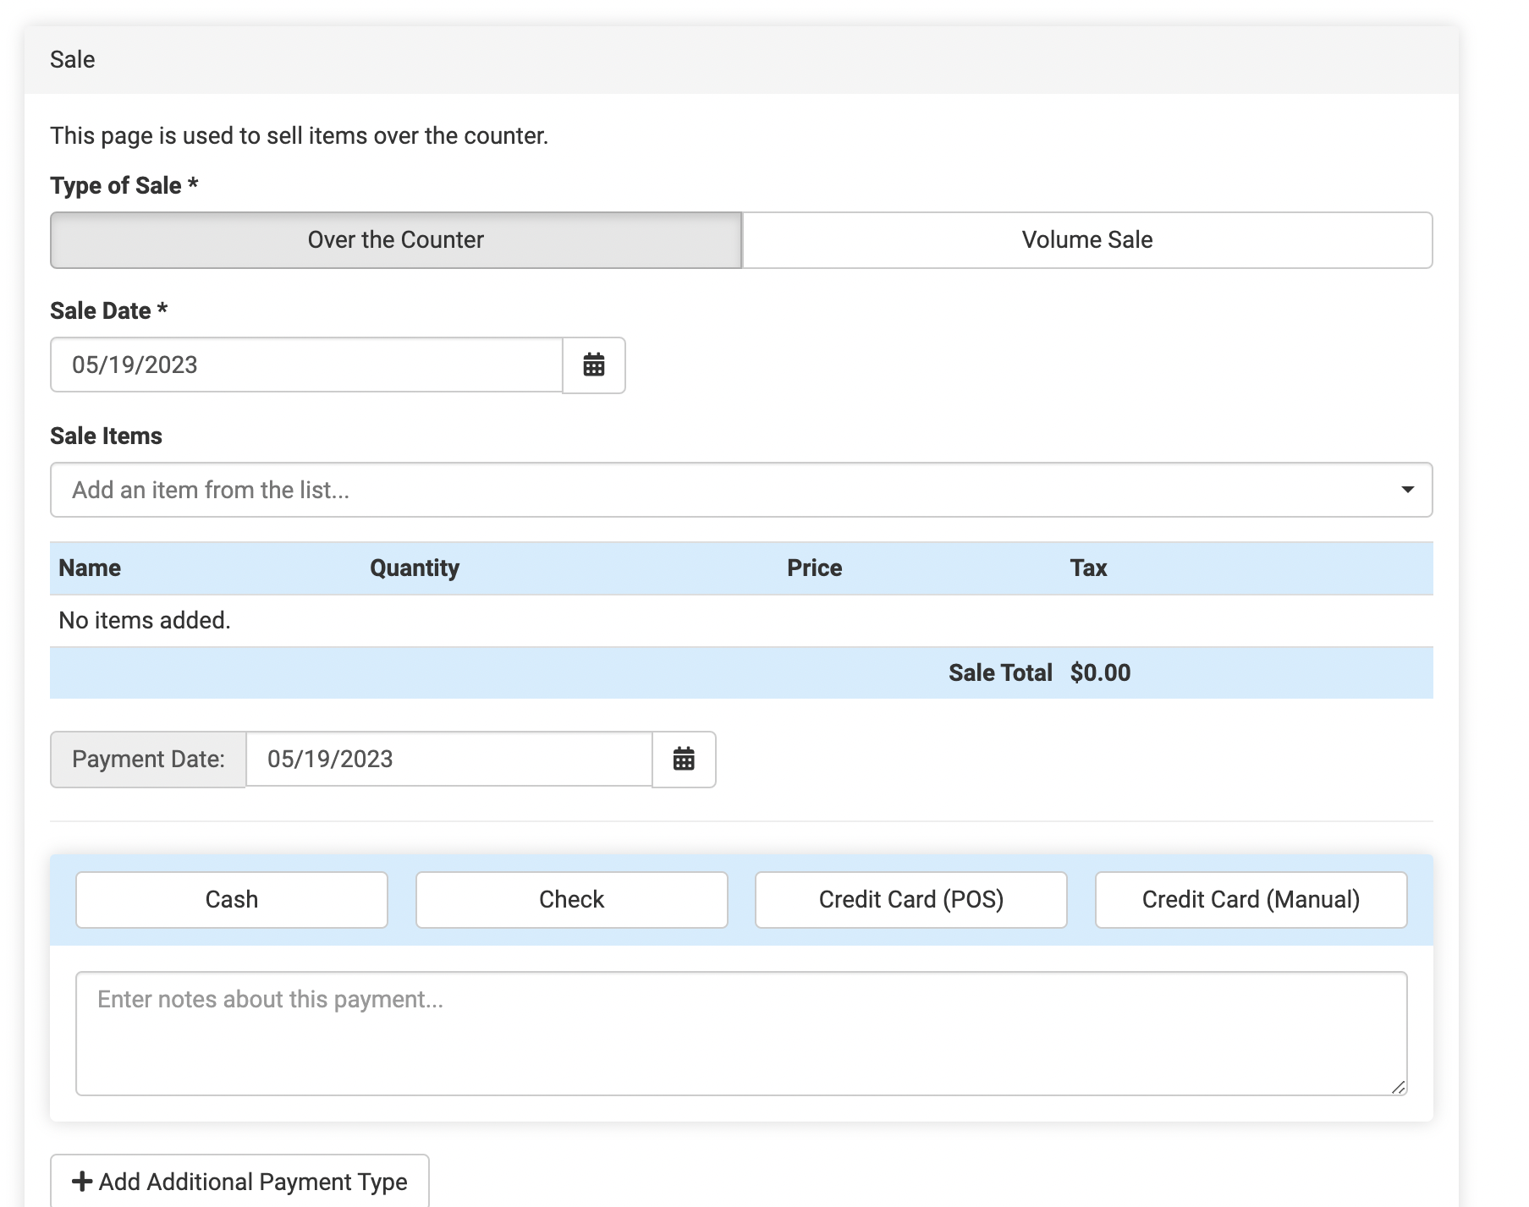1529x1207 pixels.
Task: Click into the payment notes textarea
Action: pos(740,1034)
